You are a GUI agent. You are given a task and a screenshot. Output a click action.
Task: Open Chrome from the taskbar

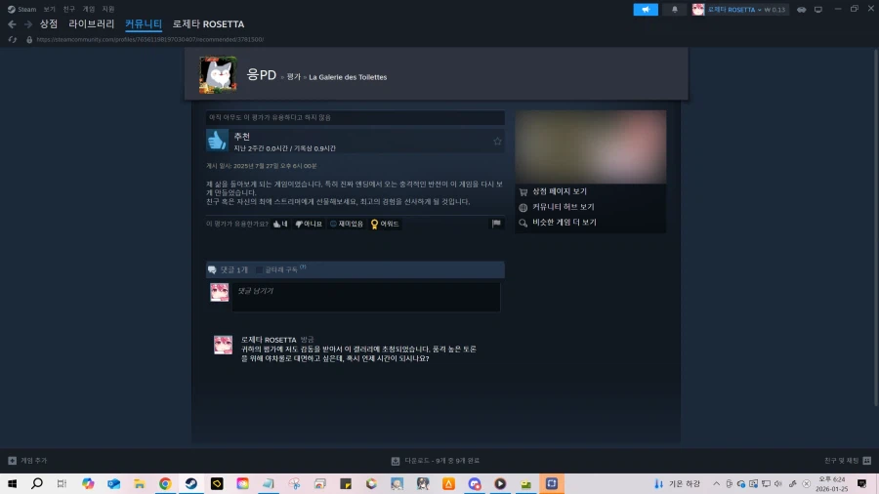coord(165,483)
